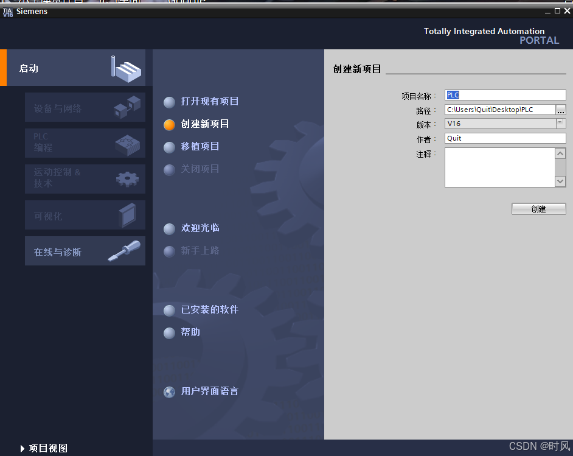Screen dimensions: 573x456
Task: Open the PLC 编程 portal
Action: tap(85, 143)
